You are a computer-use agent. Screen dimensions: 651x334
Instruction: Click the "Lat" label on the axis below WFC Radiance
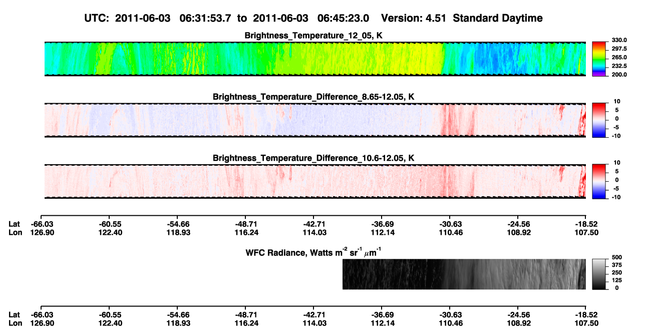pyautogui.click(x=14, y=314)
